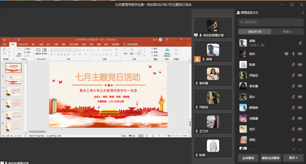Open the 更多 dropdown at panel bottom

tap(293, 158)
